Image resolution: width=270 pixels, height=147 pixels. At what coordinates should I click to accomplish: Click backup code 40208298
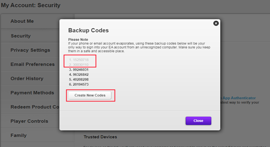[80, 80]
